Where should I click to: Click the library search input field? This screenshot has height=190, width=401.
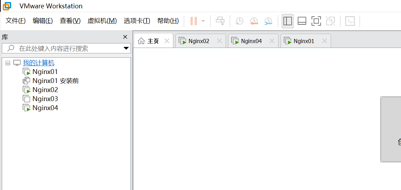tap(66, 48)
